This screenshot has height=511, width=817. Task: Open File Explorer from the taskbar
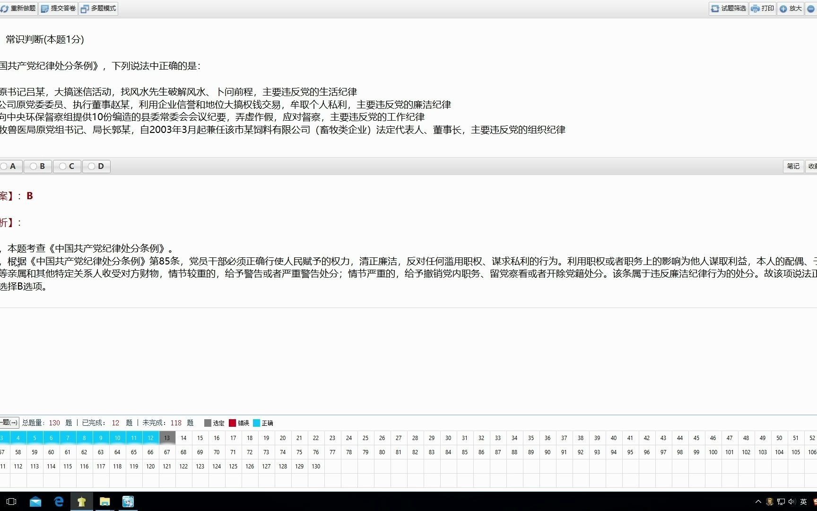coord(105,502)
